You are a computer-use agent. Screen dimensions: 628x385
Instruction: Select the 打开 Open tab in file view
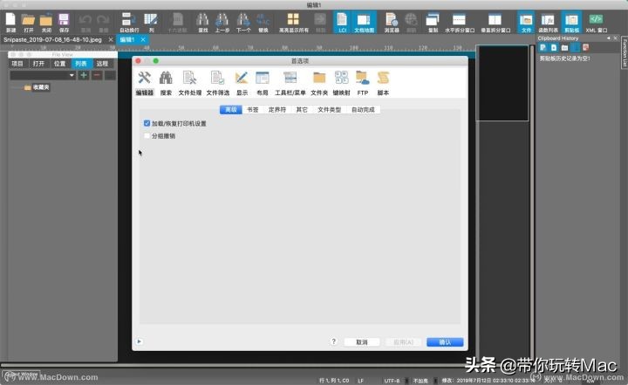click(38, 64)
